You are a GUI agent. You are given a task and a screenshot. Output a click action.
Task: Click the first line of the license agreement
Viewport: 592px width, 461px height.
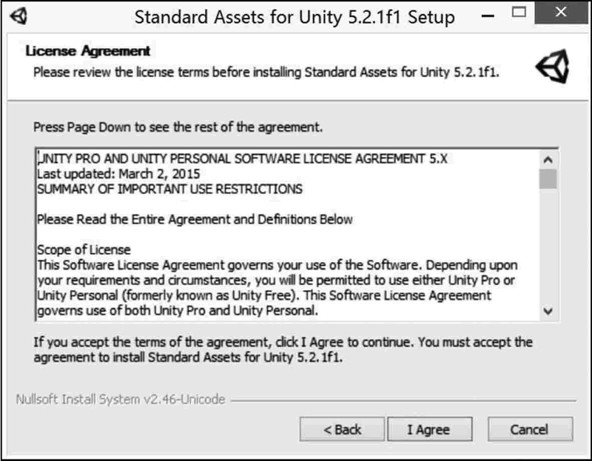[243, 159]
